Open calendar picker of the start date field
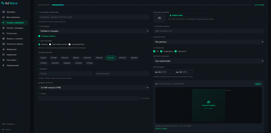271x133 pixels. [170, 72]
